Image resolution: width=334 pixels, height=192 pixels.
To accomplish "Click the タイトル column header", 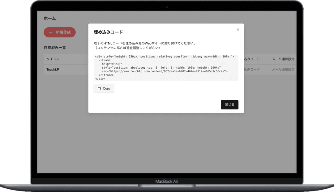I will pyautogui.click(x=53, y=59).
